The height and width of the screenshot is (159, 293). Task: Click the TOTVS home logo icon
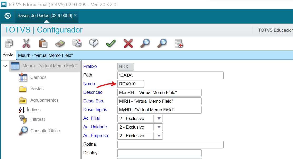tap(8, 16)
